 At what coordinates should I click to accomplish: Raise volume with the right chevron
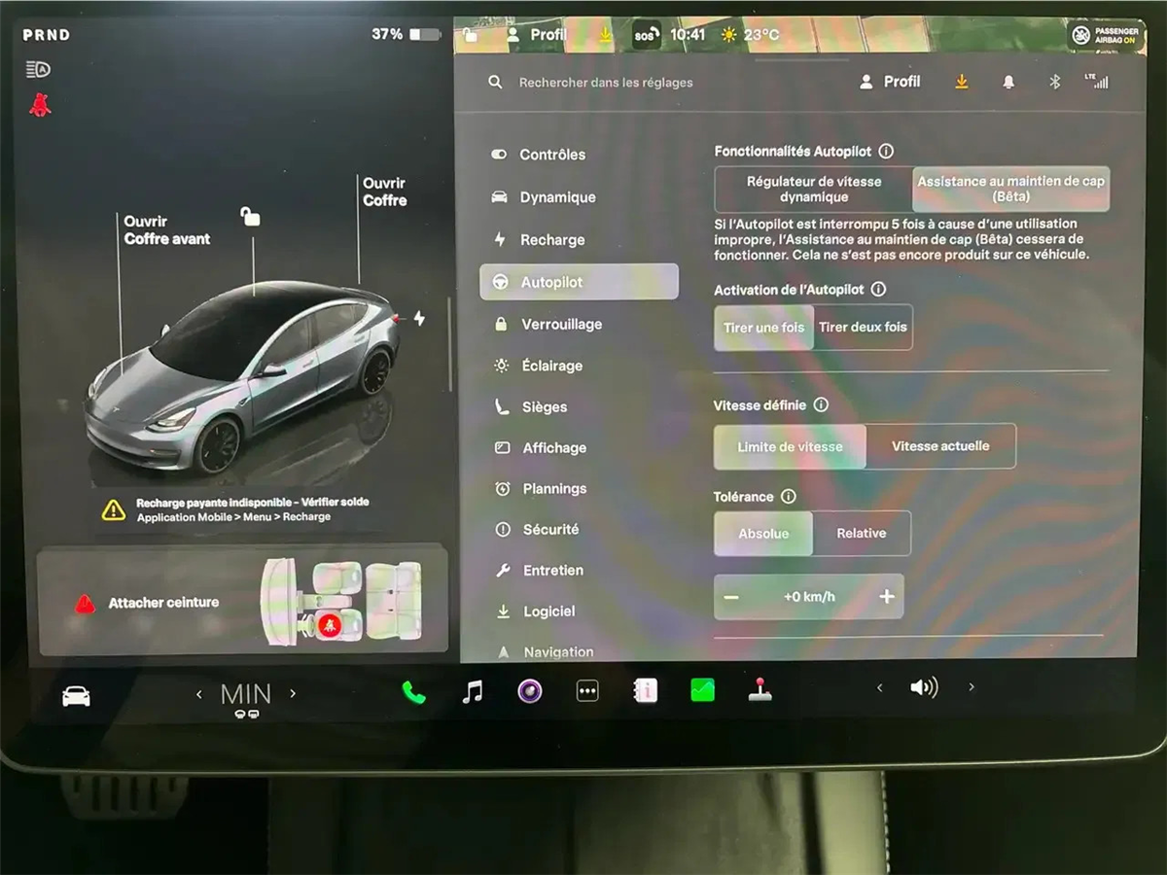(x=971, y=687)
